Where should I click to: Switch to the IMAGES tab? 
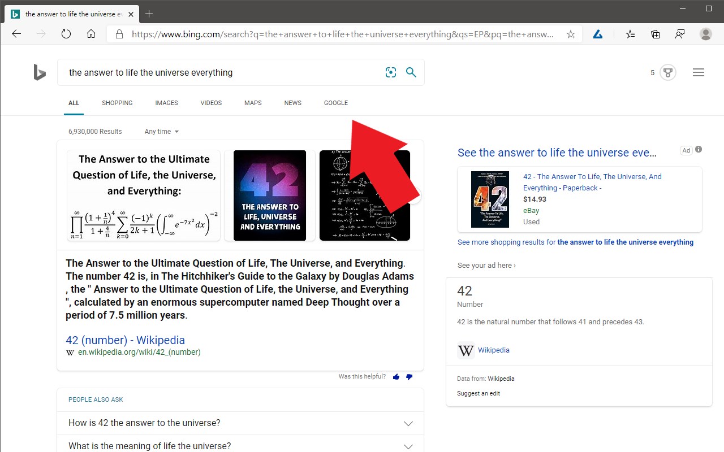166,103
